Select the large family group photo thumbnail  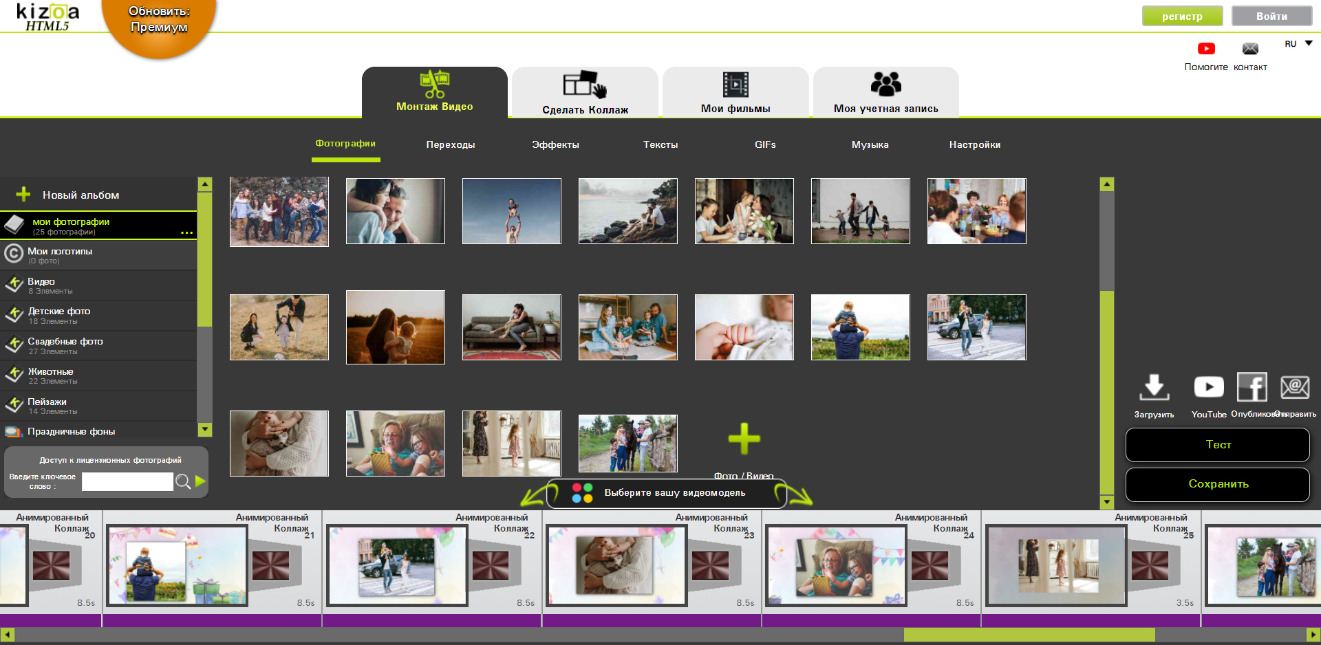point(279,211)
